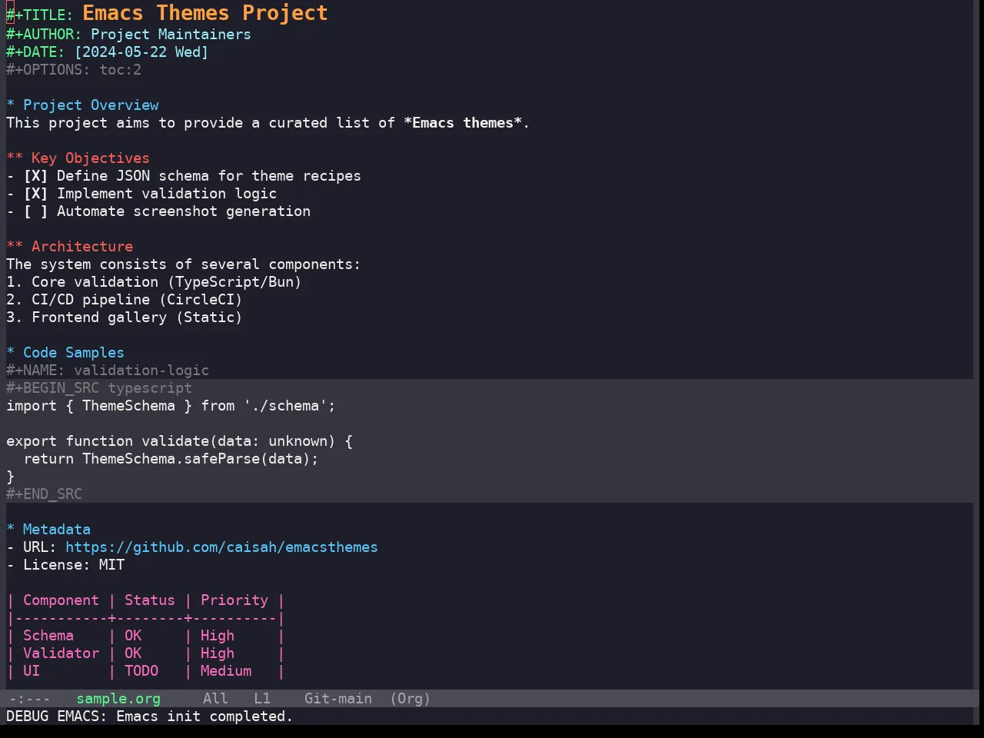Viewport: 984px width, 738px height.
Task: Click the '-:---' buffer status flags
Action: point(29,699)
